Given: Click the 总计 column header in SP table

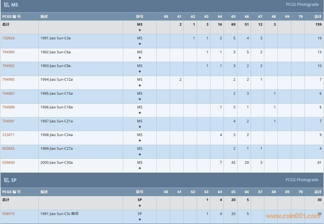Looking at the screenshot, I should 318,192.
